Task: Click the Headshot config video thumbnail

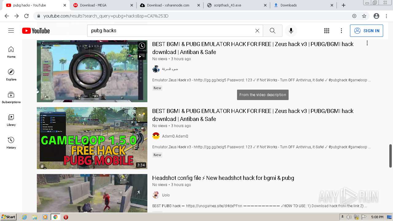Action: coord(92,193)
